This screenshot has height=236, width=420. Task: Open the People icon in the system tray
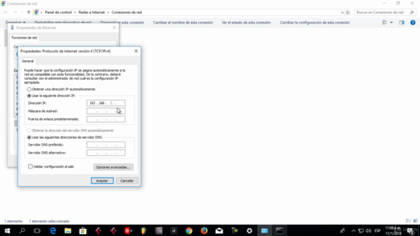(x=343, y=231)
